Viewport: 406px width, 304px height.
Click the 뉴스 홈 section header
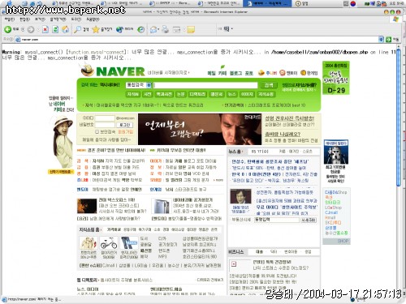point(235,152)
